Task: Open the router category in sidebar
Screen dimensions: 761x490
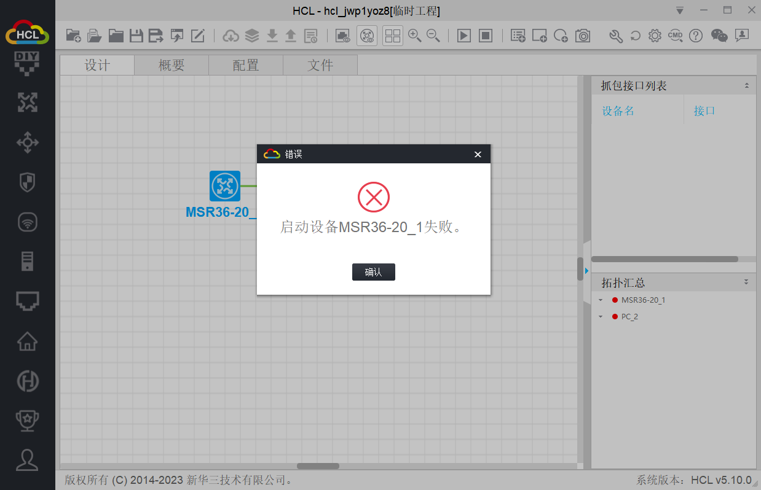Action: click(x=27, y=103)
